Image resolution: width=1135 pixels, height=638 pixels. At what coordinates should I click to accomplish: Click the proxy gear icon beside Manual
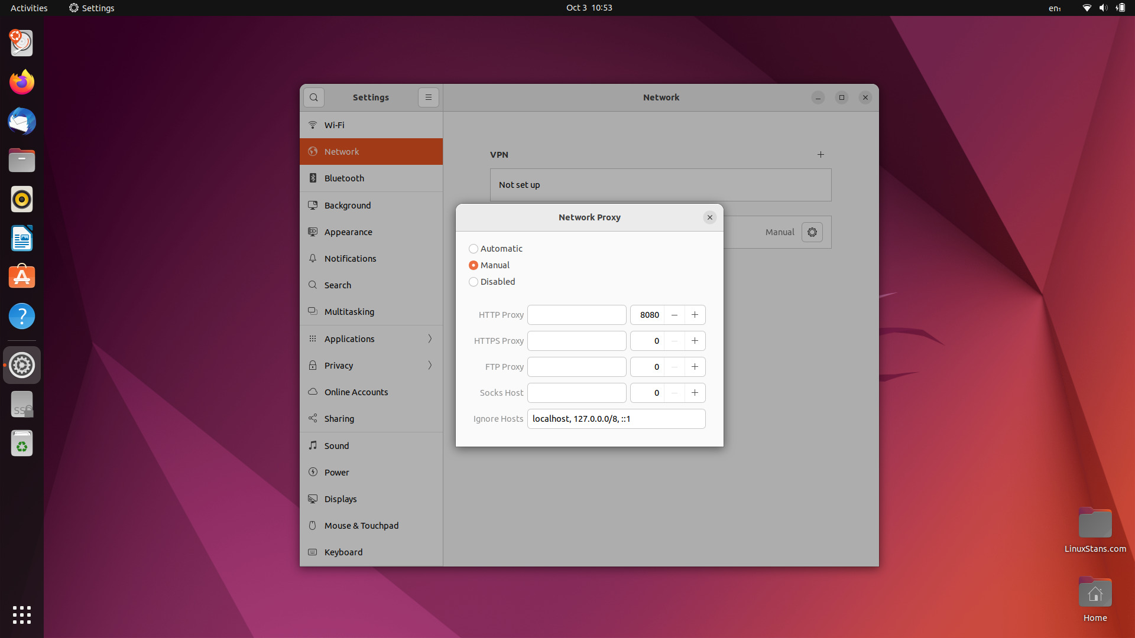(x=812, y=232)
